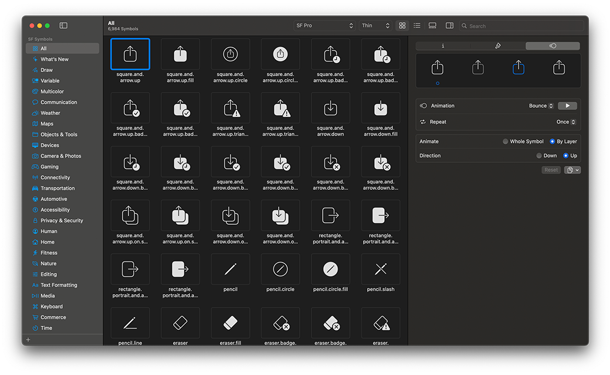This screenshot has height=375, width=610.
Task: Switch to the rendering paintbrush tab
Action: pyautogui.click(x=497, y=46)
